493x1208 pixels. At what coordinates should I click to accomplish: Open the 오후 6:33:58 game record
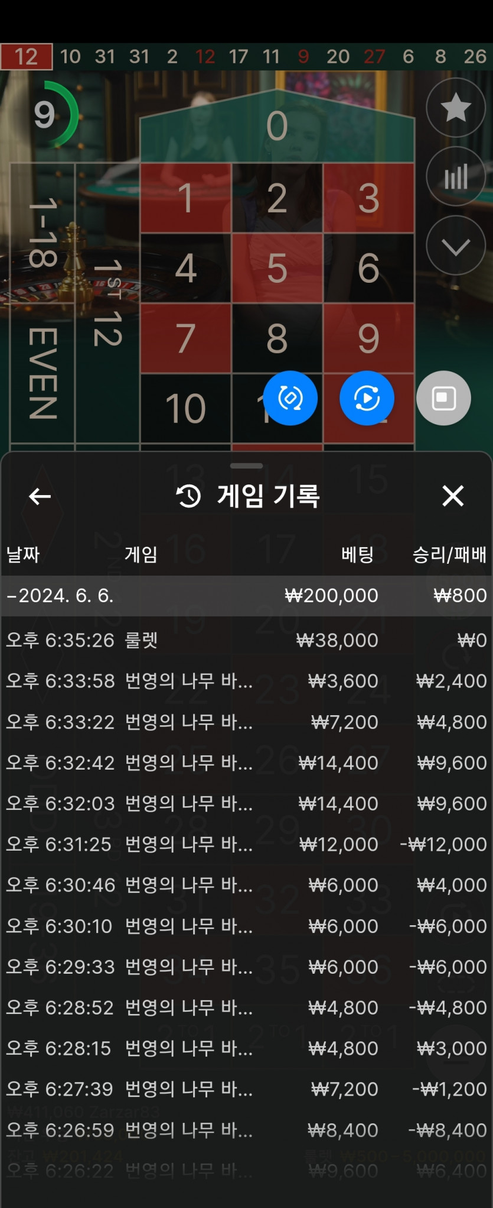click(x=246, y=681)
